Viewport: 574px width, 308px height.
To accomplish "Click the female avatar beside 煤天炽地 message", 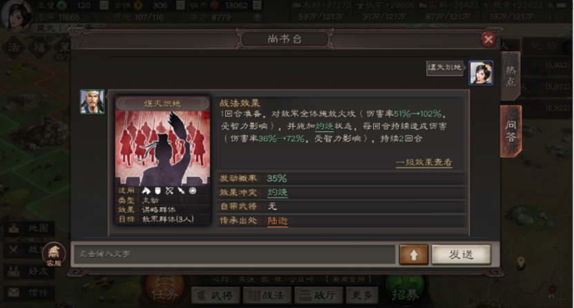I will click(481, 73).
